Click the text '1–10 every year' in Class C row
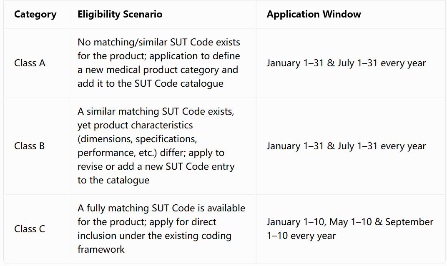 pyautogui.click(x=301, y=236)
